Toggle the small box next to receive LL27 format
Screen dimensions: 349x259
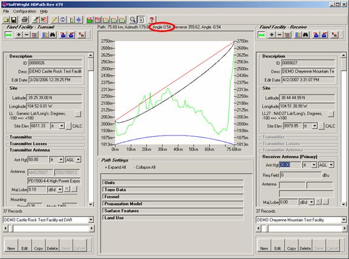point(331,114)
